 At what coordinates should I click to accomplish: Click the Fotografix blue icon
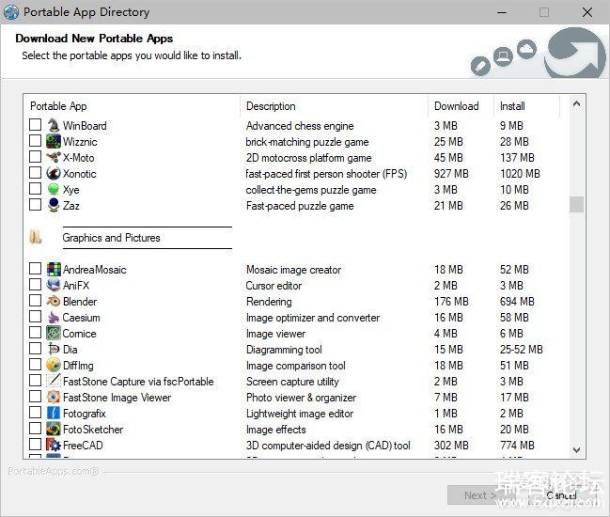point(54,413)
